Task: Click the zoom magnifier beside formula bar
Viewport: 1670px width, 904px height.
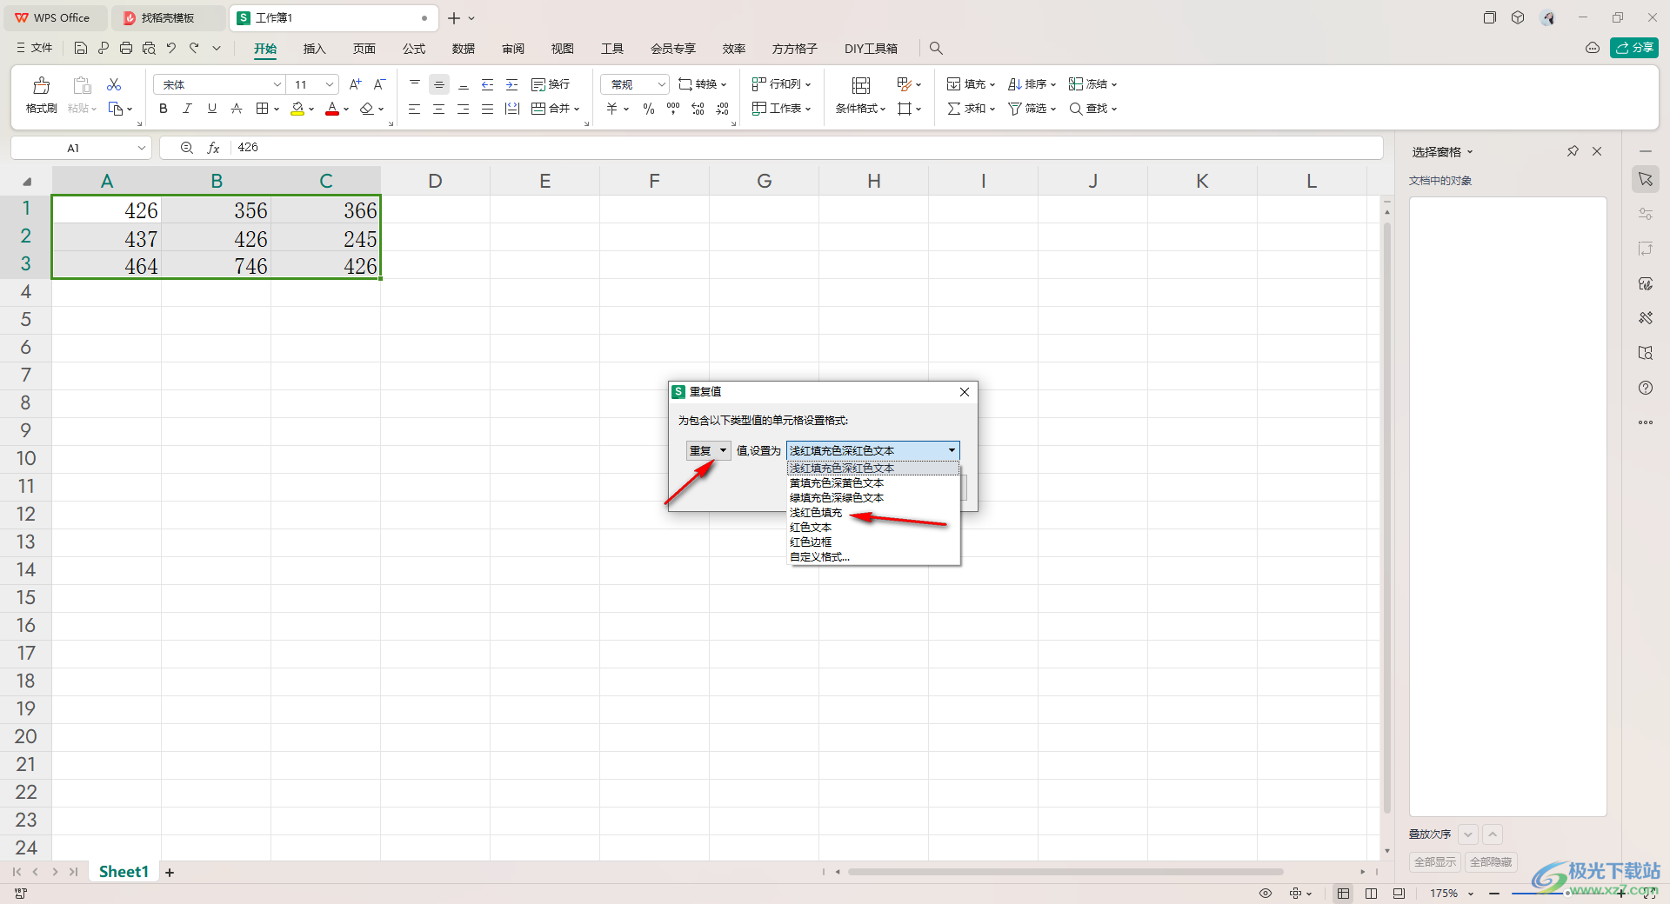Action: pos(186,148)
